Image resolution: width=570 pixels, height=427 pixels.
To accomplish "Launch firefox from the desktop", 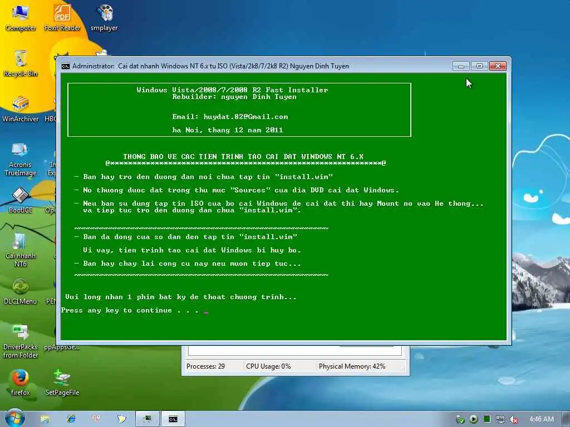I will point(21,383).
